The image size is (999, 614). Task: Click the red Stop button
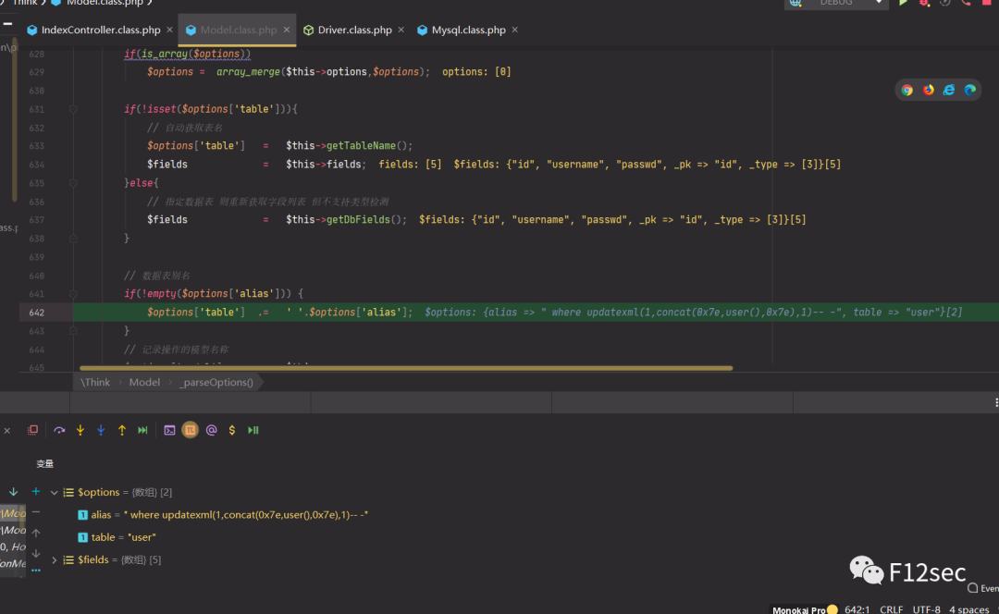point(987,3)
